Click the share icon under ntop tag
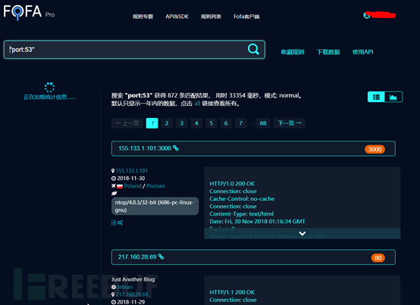 click(x=120, y=223)
